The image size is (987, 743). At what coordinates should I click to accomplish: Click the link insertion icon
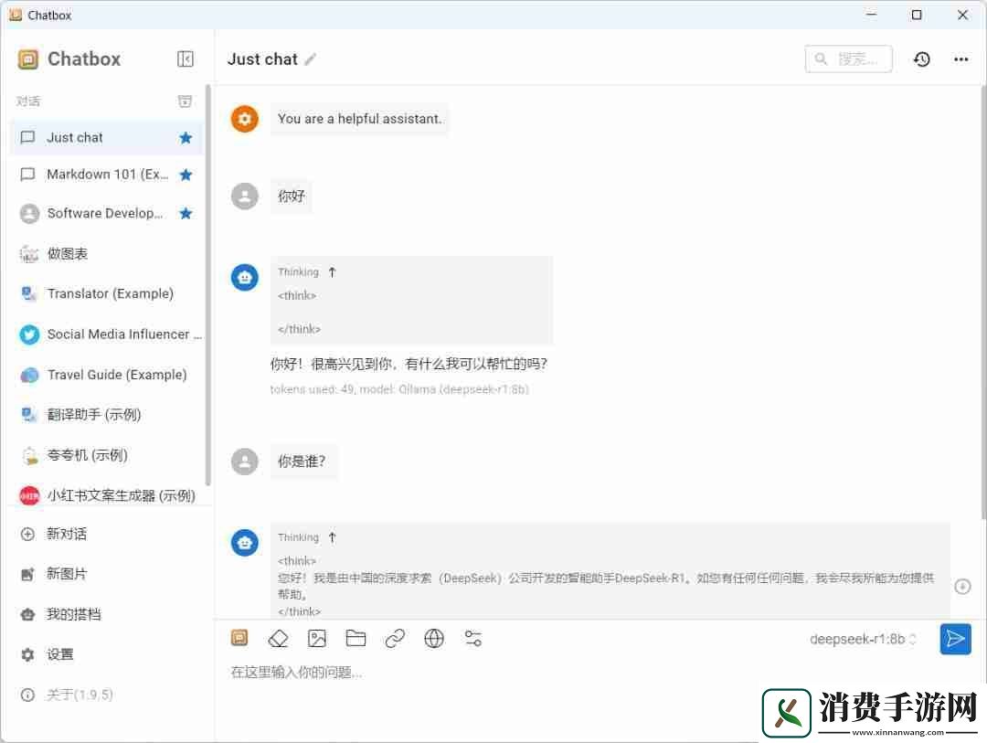point(395,638)
